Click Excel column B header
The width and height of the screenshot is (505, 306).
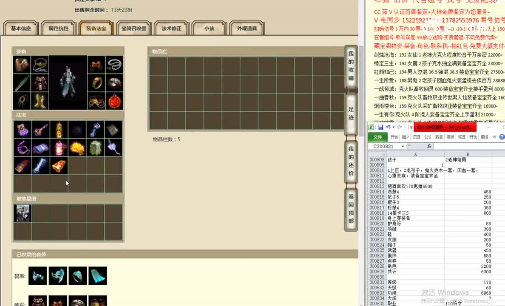468,155
